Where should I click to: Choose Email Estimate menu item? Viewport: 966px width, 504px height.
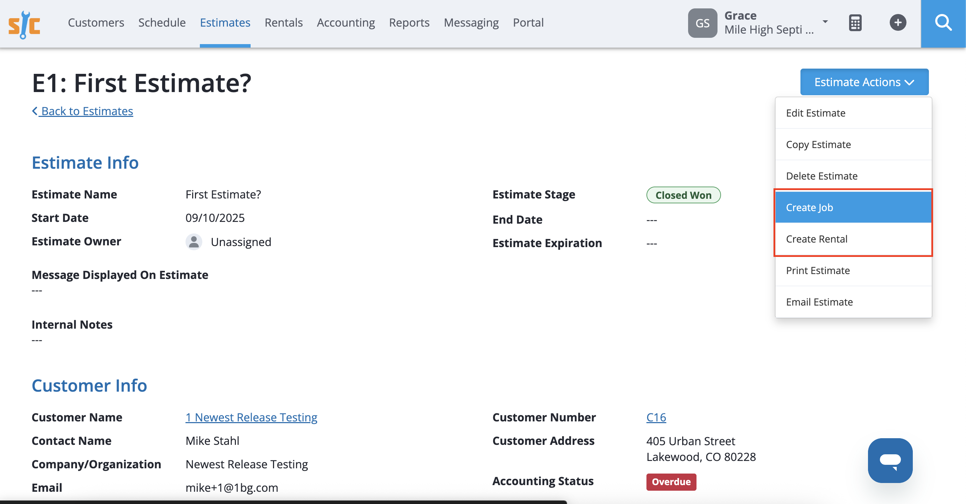(x=853, y=302)
